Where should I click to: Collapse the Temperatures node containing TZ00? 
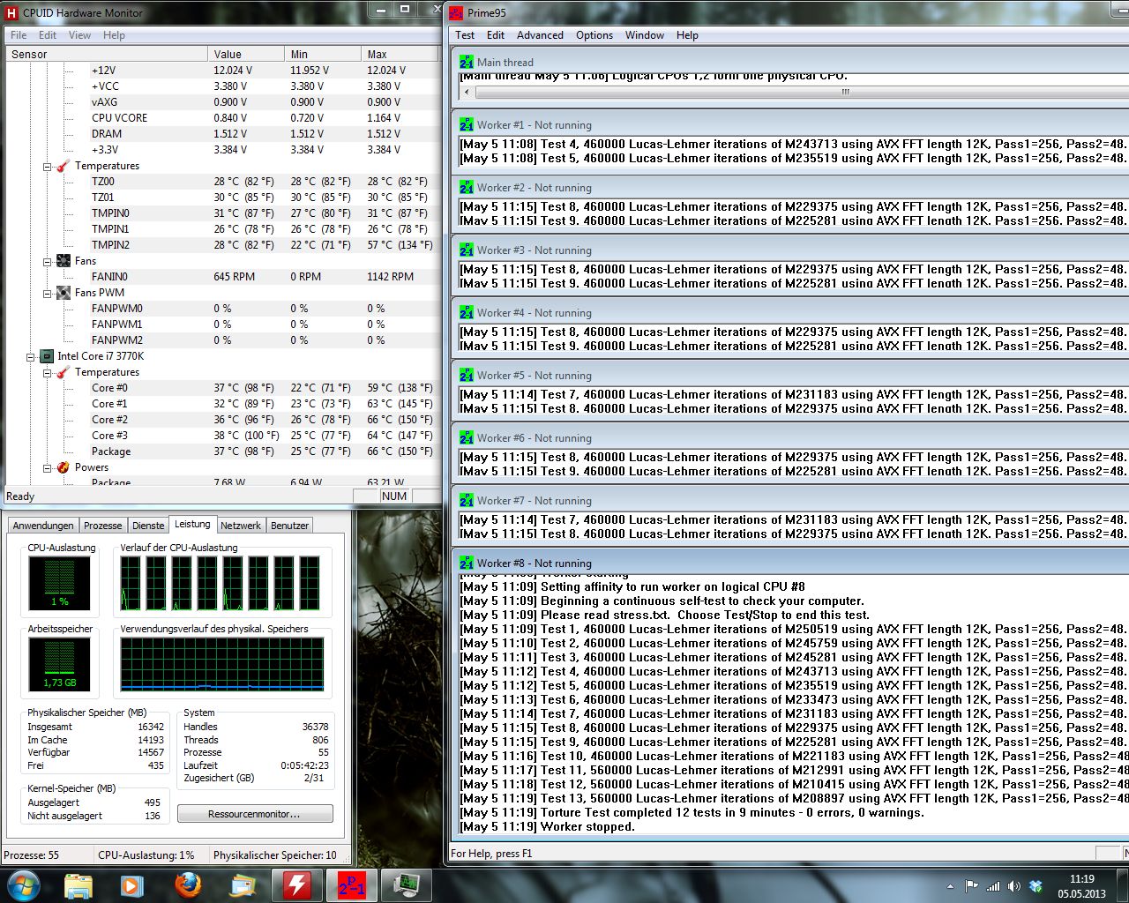[x=47, y=166]
